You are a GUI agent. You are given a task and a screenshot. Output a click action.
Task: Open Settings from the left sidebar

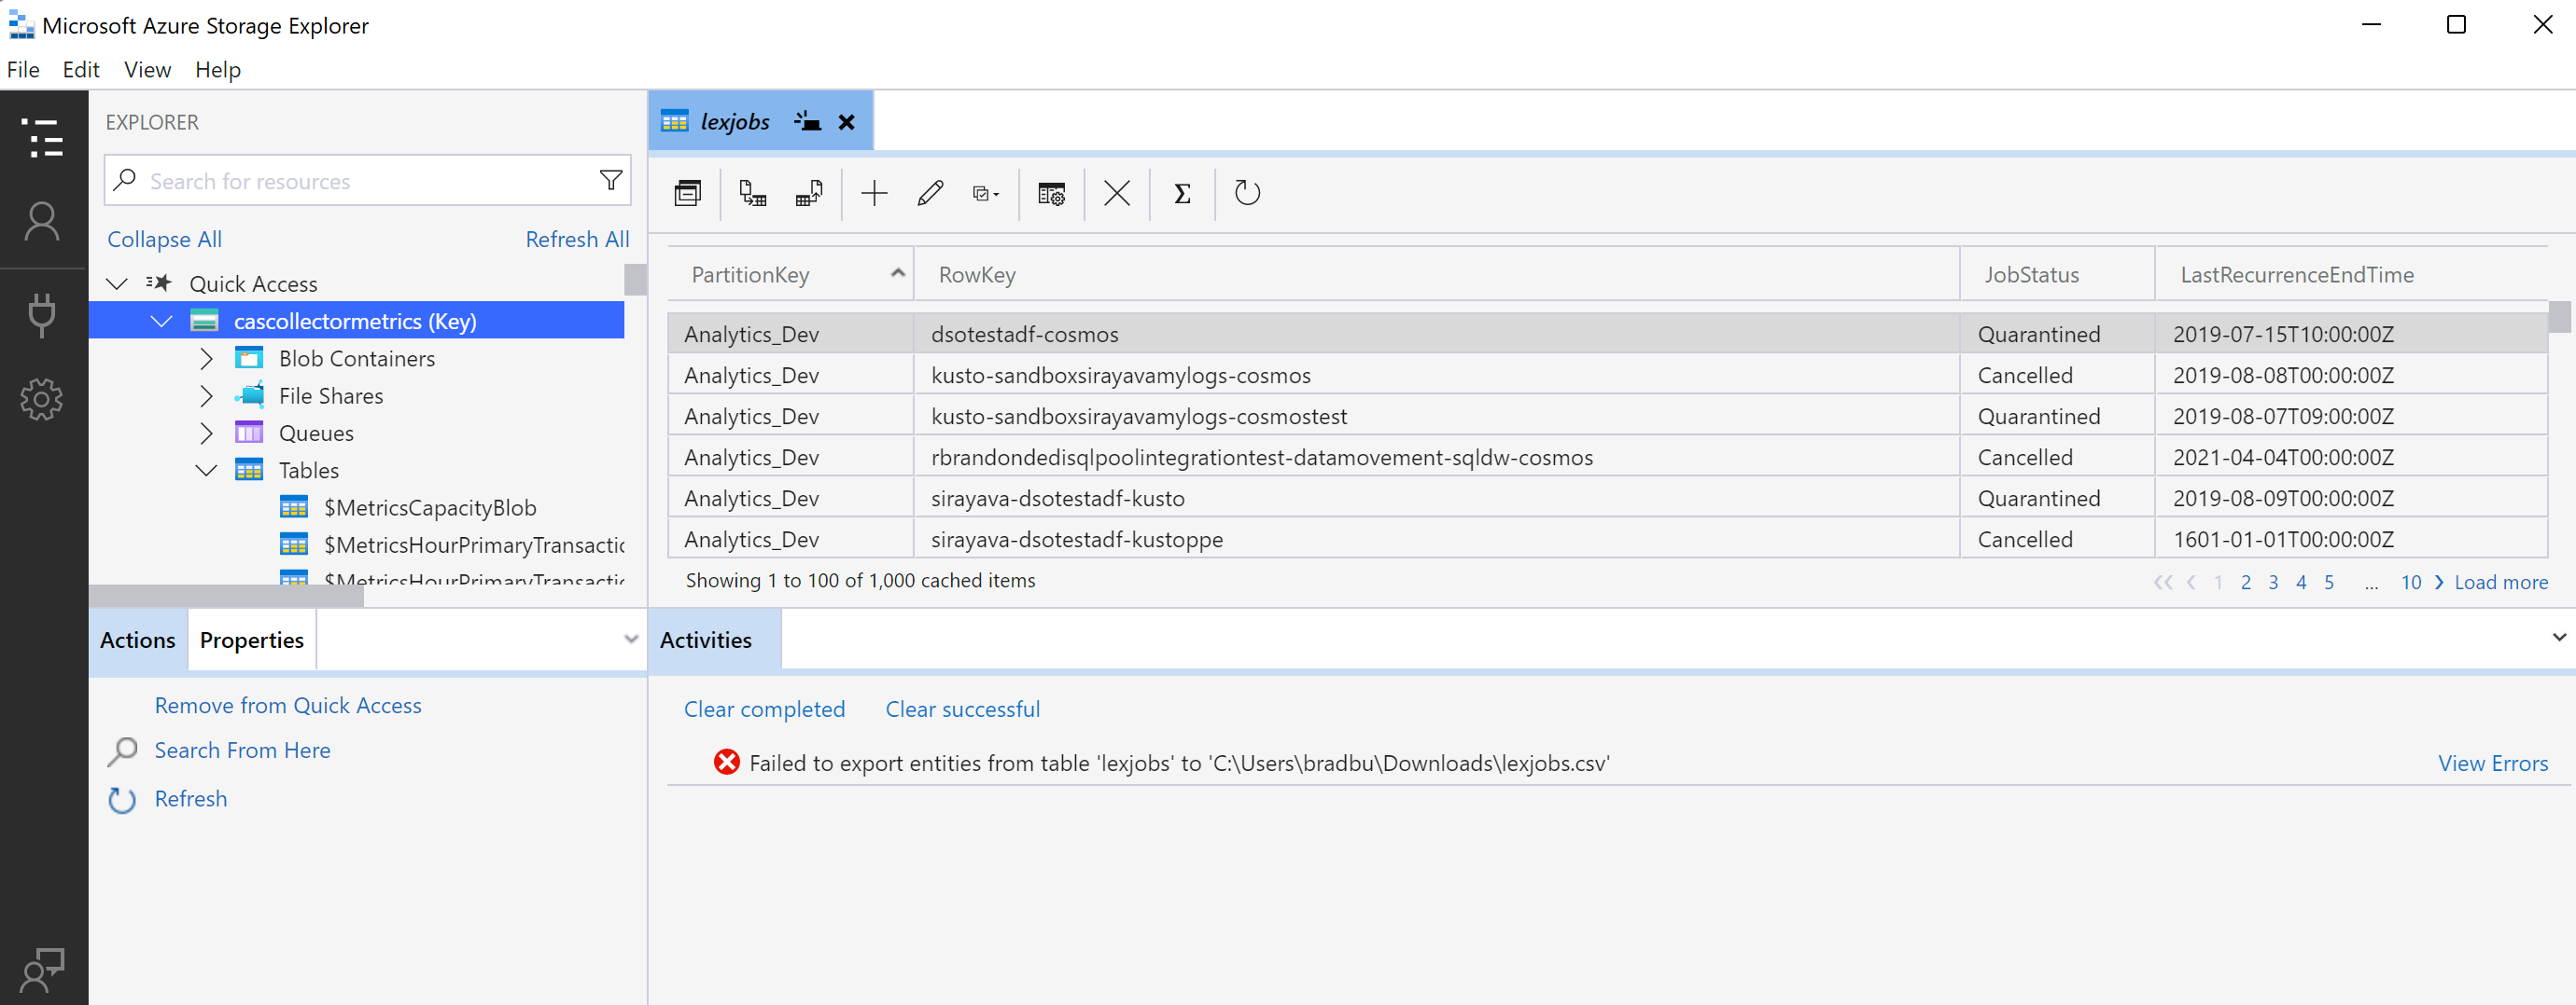[x=43, y=399]
